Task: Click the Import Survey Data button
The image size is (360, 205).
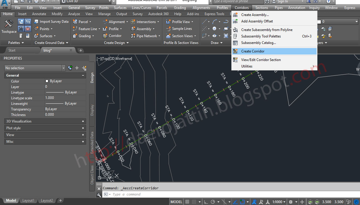Action: [x=51, y=22]
